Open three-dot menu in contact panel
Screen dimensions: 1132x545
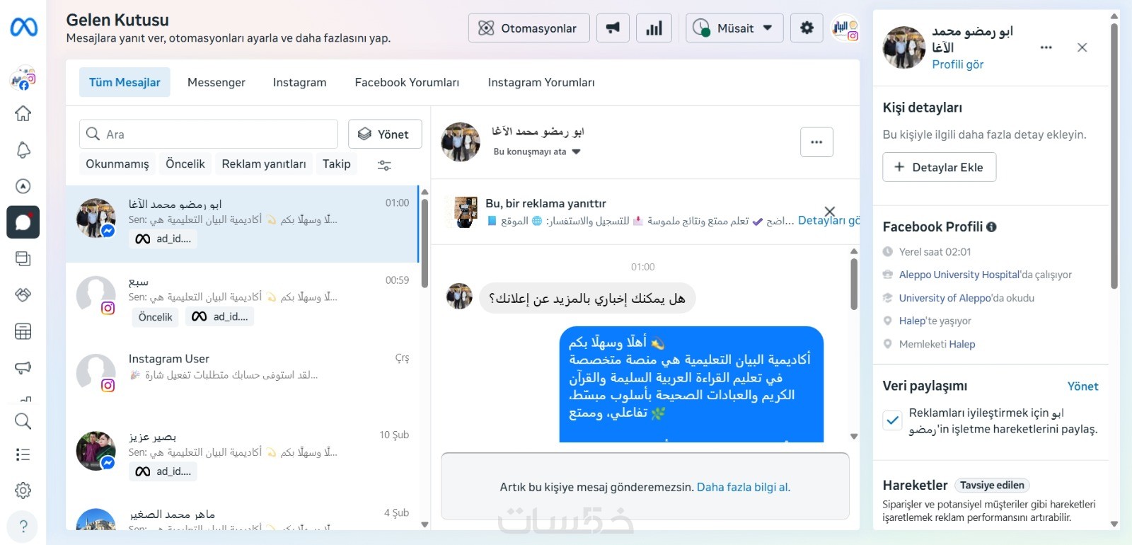1046,47
